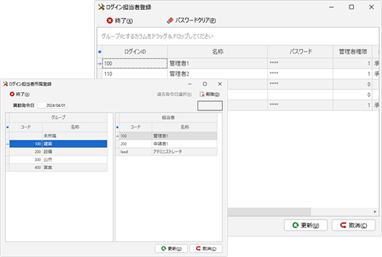Click 終了(X) in ログイン担当者所属登録 window

click(x=20, y=94)
